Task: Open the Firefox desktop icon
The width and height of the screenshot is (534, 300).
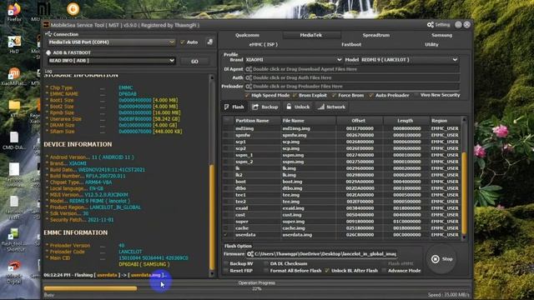Action: pos(13,9)
